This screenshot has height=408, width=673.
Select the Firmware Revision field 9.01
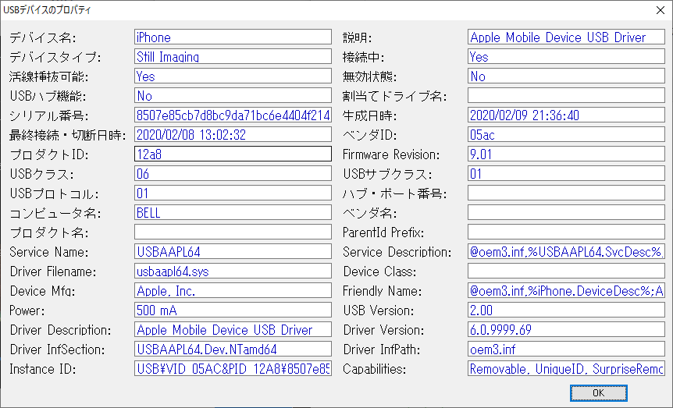coord(566,154)
